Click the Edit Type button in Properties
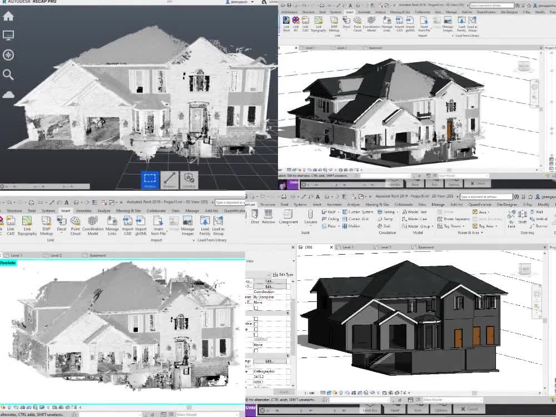This screenshot has width=556, height=417. [x=285, y=274]
